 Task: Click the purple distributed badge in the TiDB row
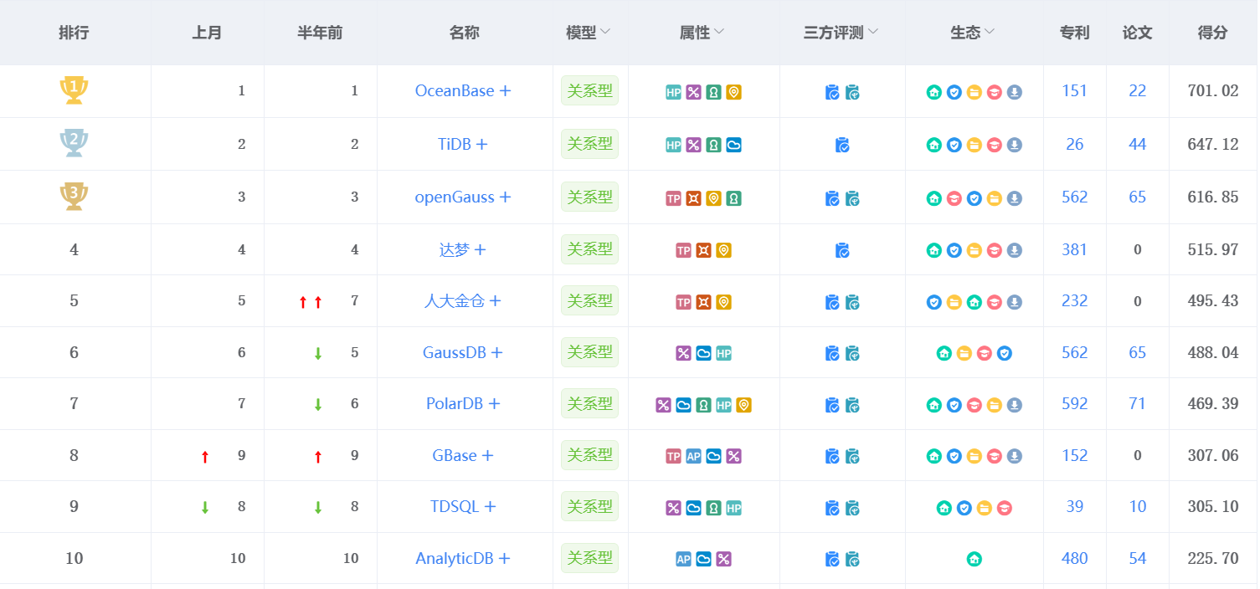693,145
